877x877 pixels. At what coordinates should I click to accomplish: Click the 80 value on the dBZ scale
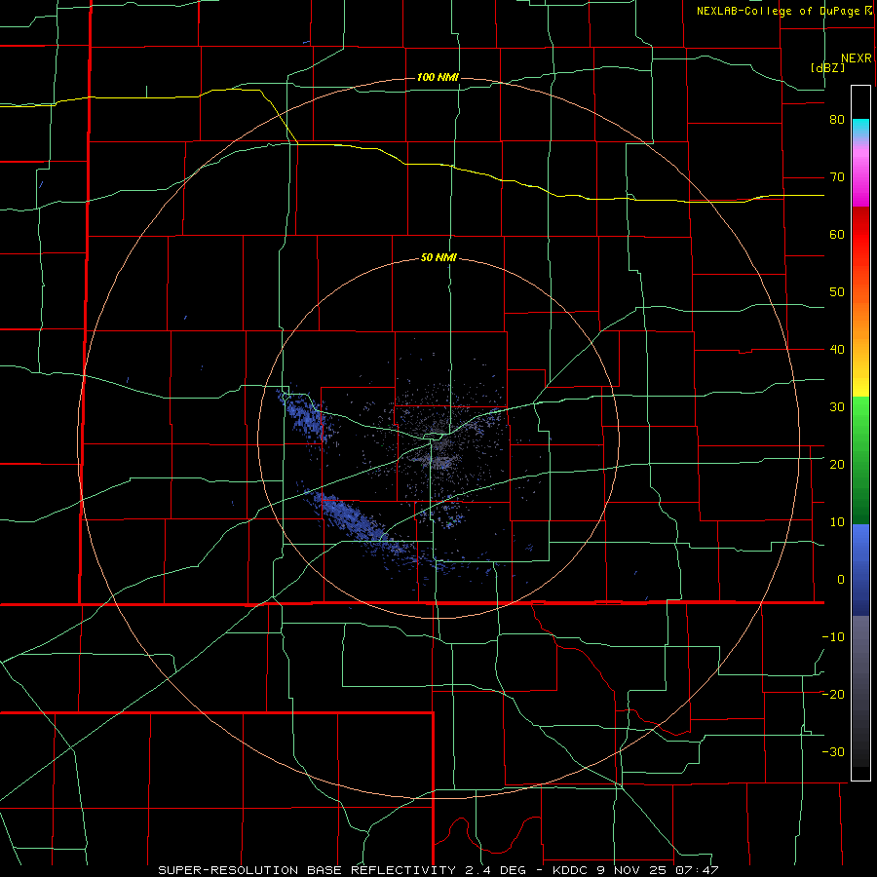(837, 120)
